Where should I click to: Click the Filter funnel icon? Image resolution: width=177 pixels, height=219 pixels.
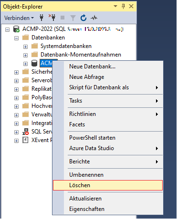coord(73,18)
